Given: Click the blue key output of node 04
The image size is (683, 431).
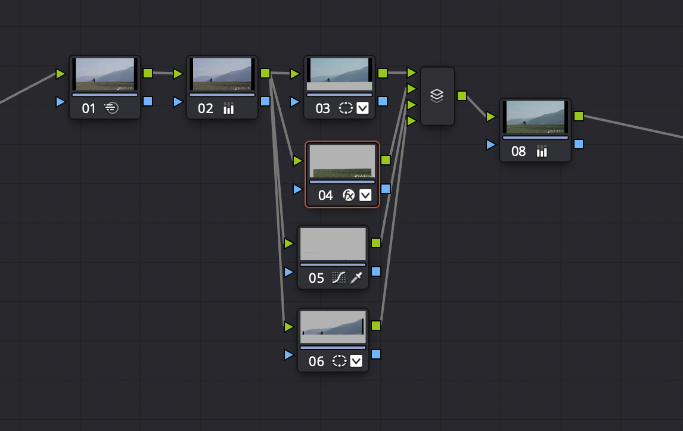Looking at the screenshot, I should click(386, 189).
